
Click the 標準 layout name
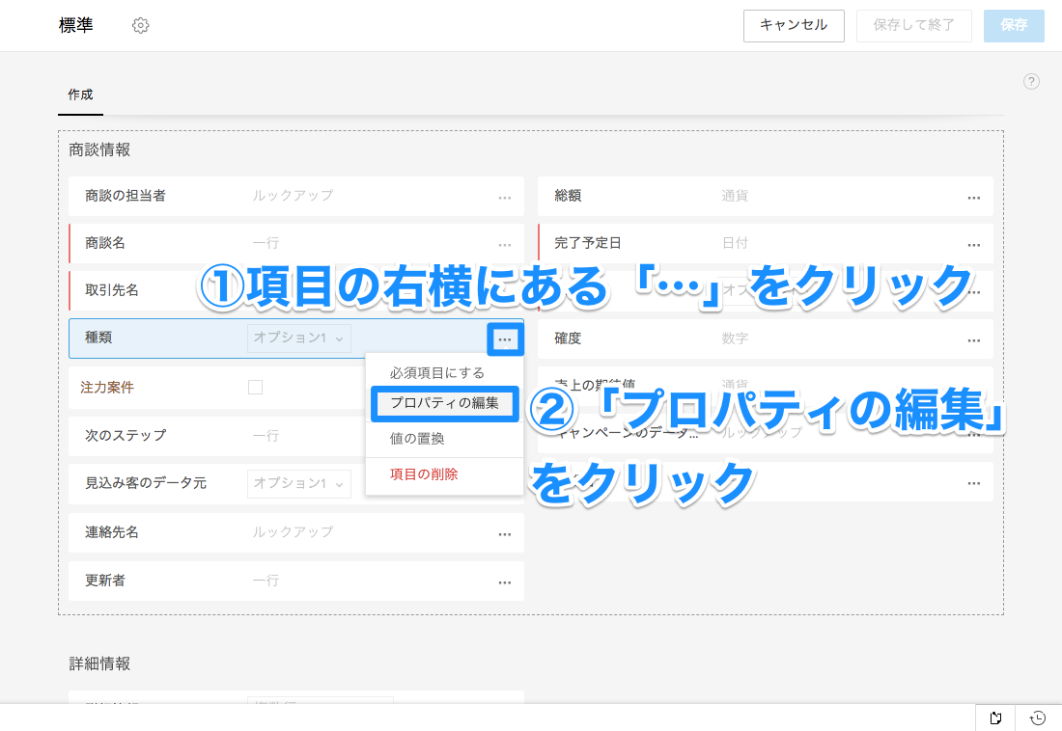point(76,26)
